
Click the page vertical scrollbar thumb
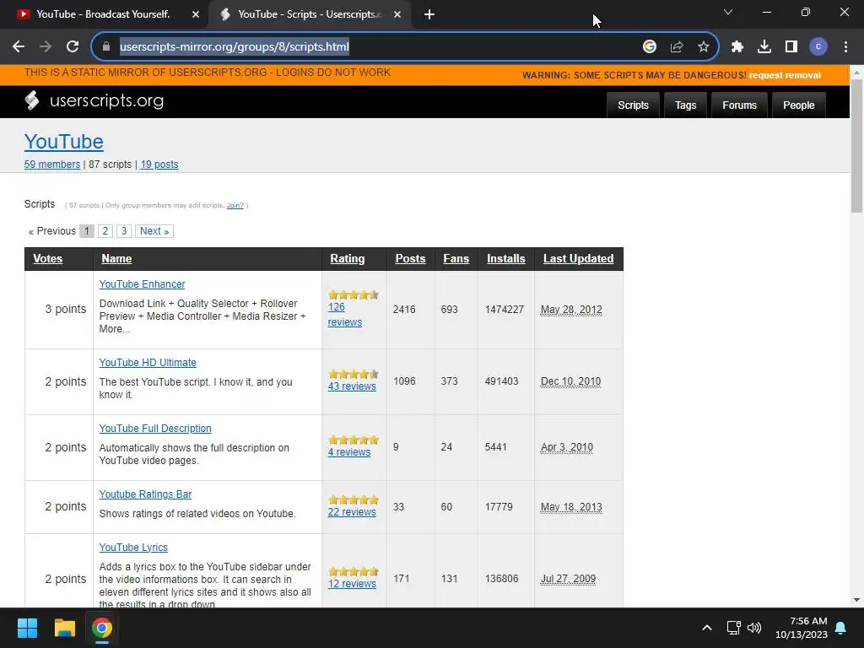coord(857,146)
